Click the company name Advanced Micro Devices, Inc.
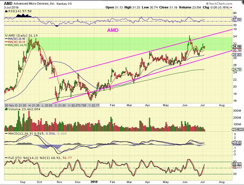The height and width of the screenshot is (185, 244). [x=34, y=3]
